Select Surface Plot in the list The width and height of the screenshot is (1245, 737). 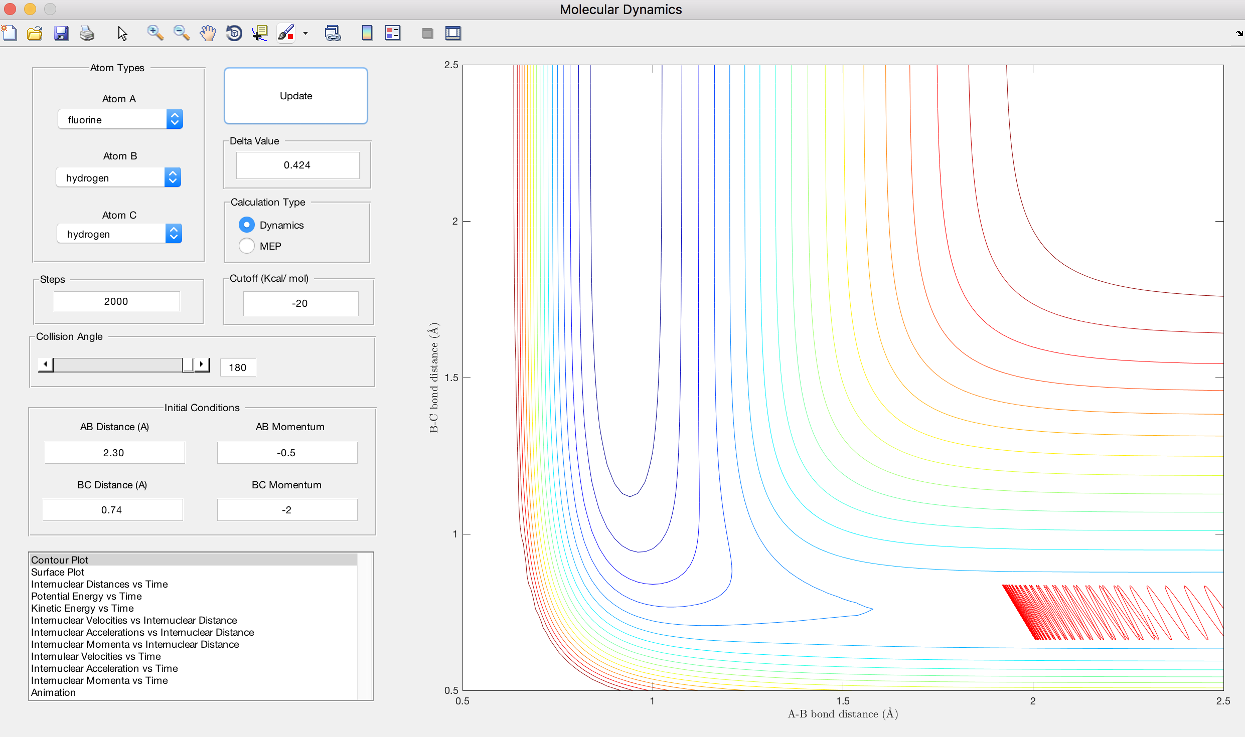pyautogui.click(x=58, y=572)
